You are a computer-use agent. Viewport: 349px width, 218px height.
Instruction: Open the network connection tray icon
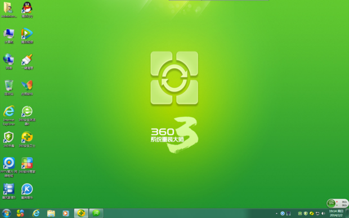point(317,213)
